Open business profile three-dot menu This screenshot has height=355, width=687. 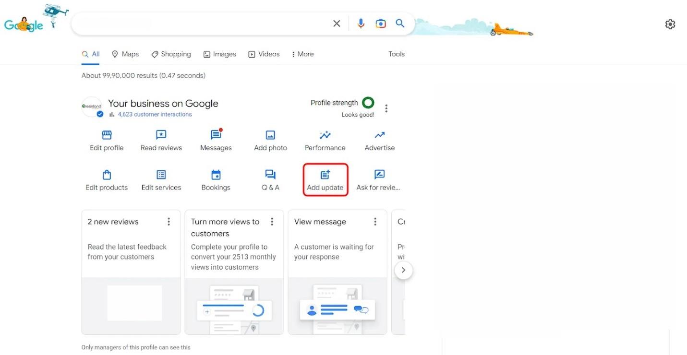point(386,108)
